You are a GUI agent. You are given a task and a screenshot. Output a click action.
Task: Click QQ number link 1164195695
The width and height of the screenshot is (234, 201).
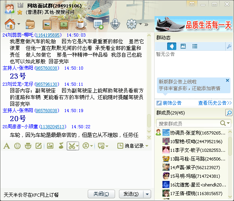click(48, 35)
